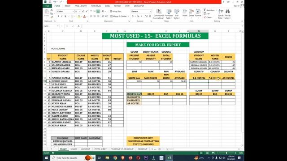Click the Insert Function fx icon
Viewport: 287px width, 161px height.
click(x=78, y=26)
